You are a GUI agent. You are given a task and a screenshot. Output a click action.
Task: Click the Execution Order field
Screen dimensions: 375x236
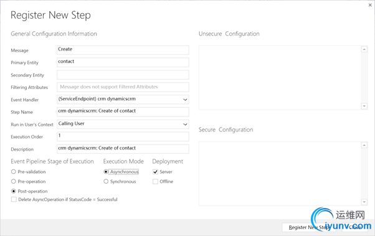point(123,136)
